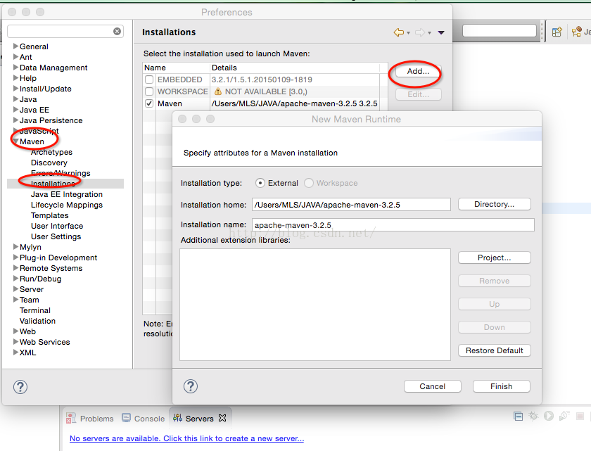Open the User Interface preferences page
The image size is (591, 451).
click(57, 226)
